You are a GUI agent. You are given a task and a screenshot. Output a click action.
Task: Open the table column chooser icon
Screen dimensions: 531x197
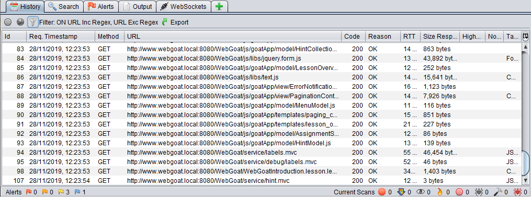[526, 36]
